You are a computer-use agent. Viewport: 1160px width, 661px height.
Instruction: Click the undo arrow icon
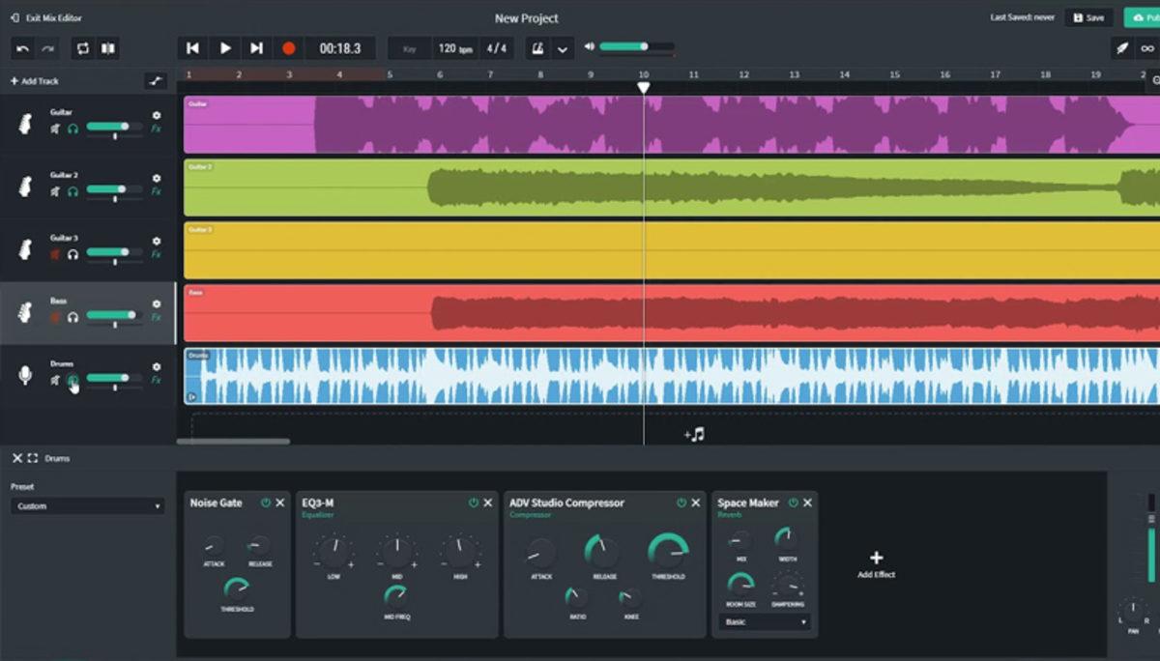[x=23, y=46]
